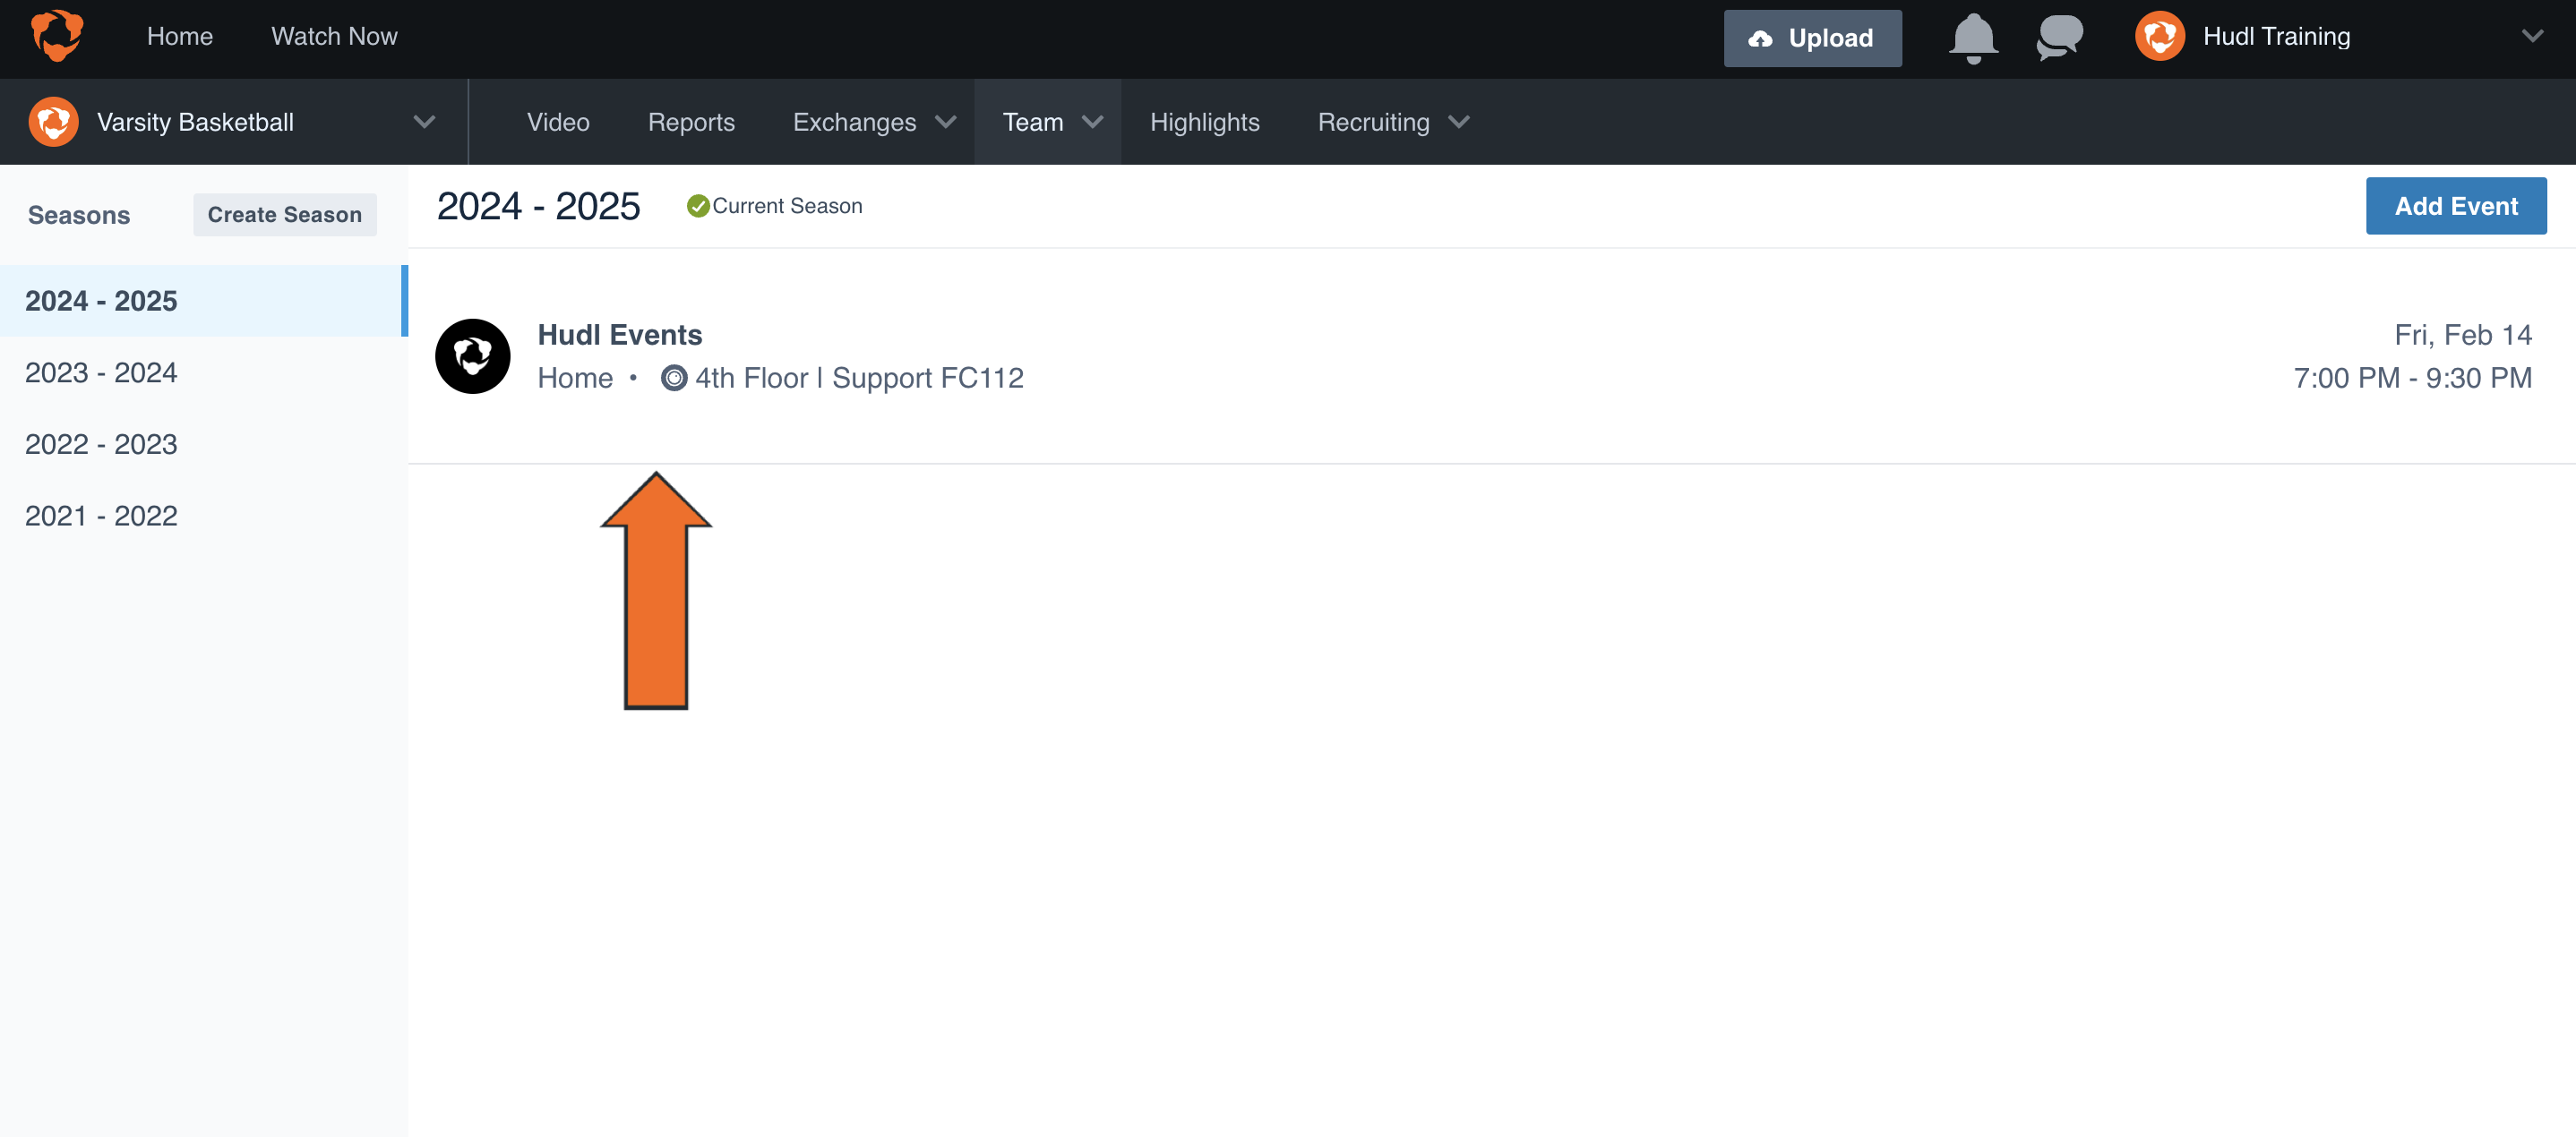The width and height of the screenshot is (2576, 1137).
Task: Click the green Current Season checkmark
Action: coord(698,206)
